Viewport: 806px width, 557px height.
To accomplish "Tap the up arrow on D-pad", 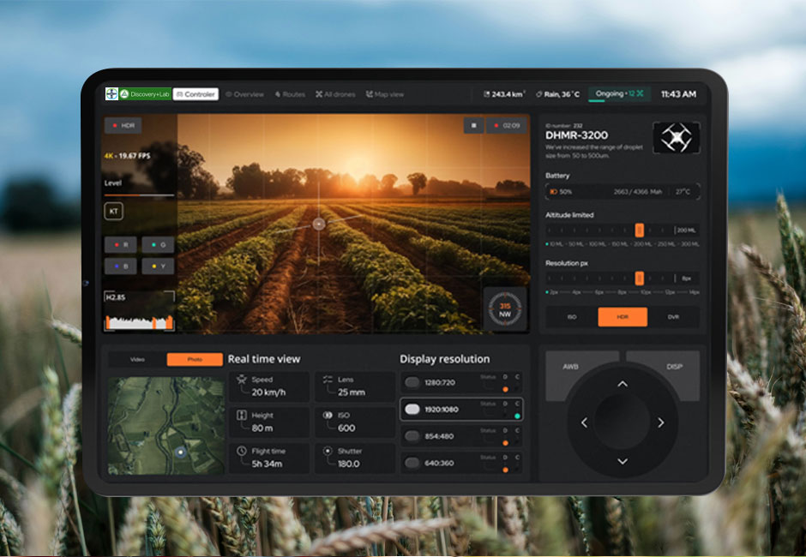I will [x=623, y=384].
